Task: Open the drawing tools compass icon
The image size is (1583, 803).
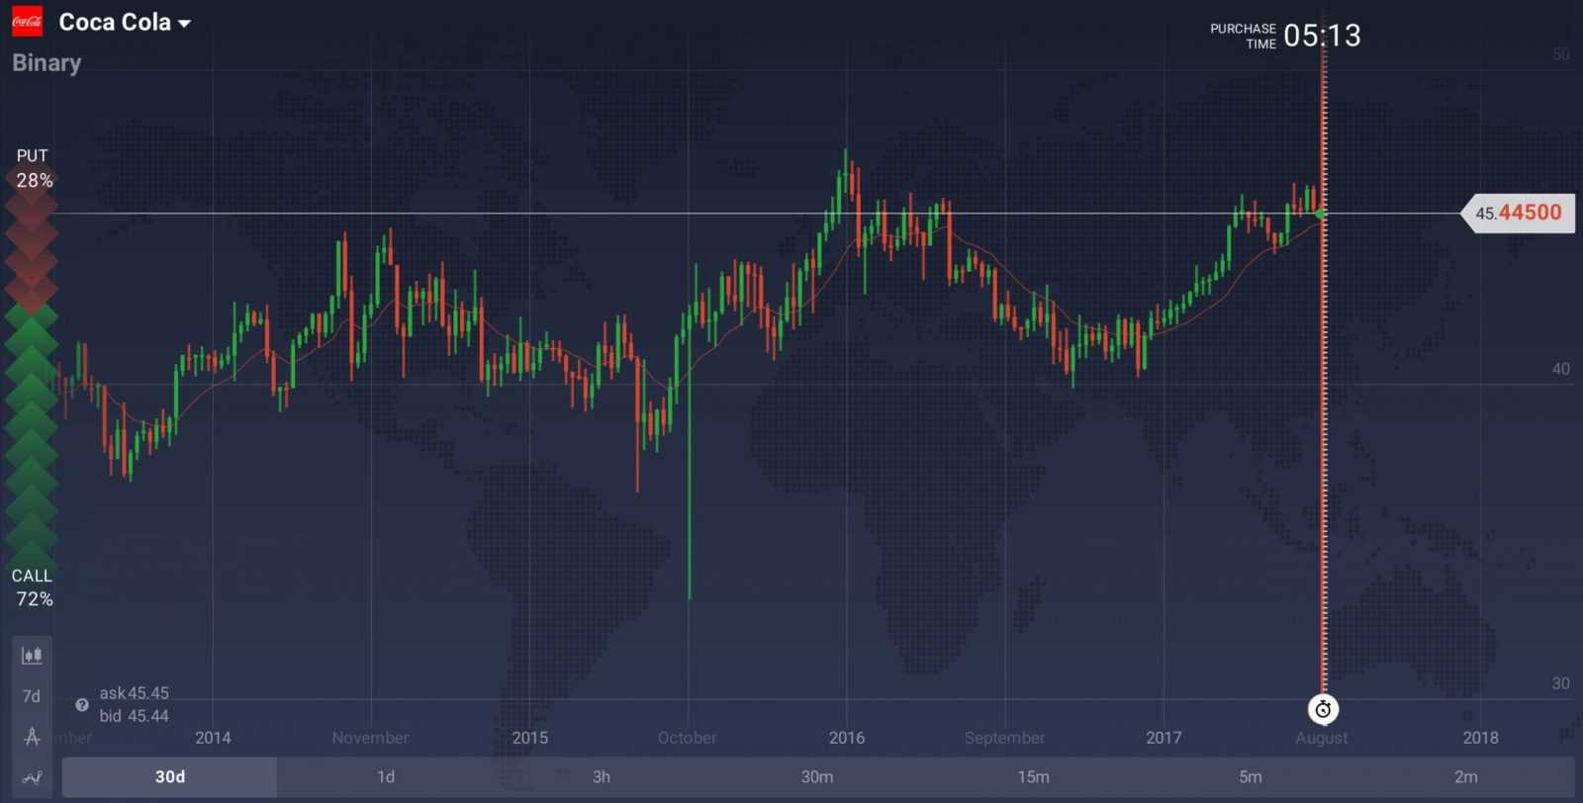Action: (x=32, y=737)
